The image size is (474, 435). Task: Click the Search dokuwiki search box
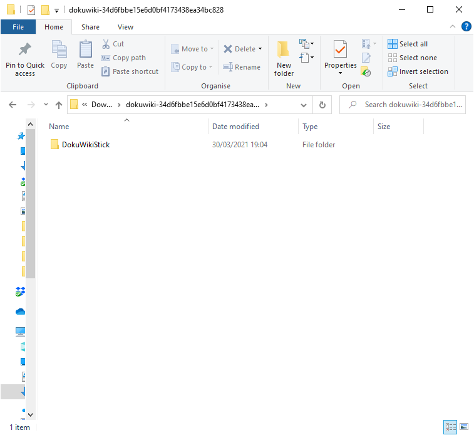pyautogui.click(x=403, y=105)
